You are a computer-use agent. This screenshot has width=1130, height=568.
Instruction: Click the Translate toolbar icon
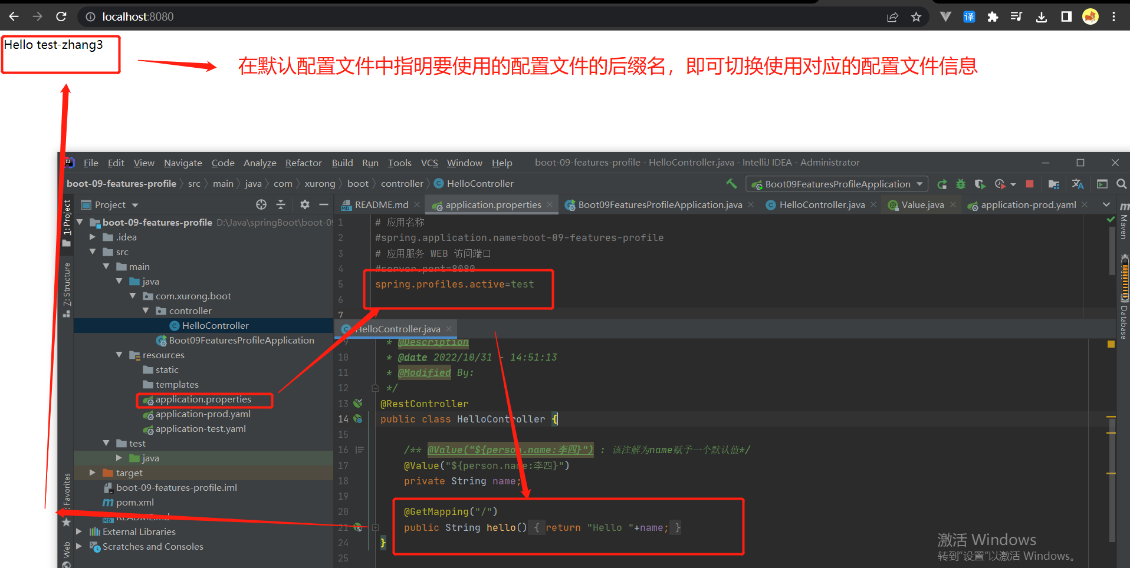click(1078, 184)
